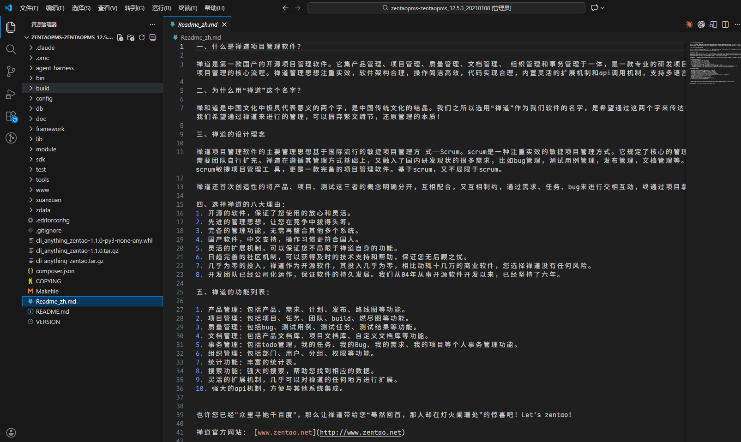This screenshot has width=741, height=442.
Task: Select cli-anything-zentao.tar.gz in the explorer
Action: click(92, 261)
